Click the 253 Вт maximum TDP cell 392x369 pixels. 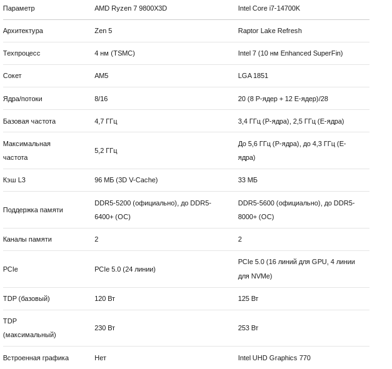coord(248,328)
